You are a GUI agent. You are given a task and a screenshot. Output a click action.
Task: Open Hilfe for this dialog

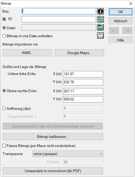point(121,40)
